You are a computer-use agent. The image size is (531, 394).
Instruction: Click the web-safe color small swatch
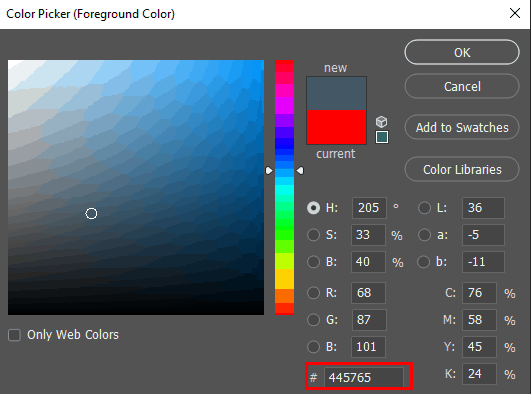[x=382, y=137]
